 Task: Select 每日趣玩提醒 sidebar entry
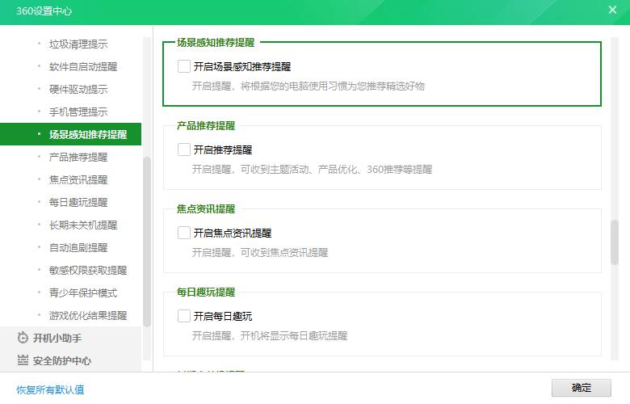[78, 202]
